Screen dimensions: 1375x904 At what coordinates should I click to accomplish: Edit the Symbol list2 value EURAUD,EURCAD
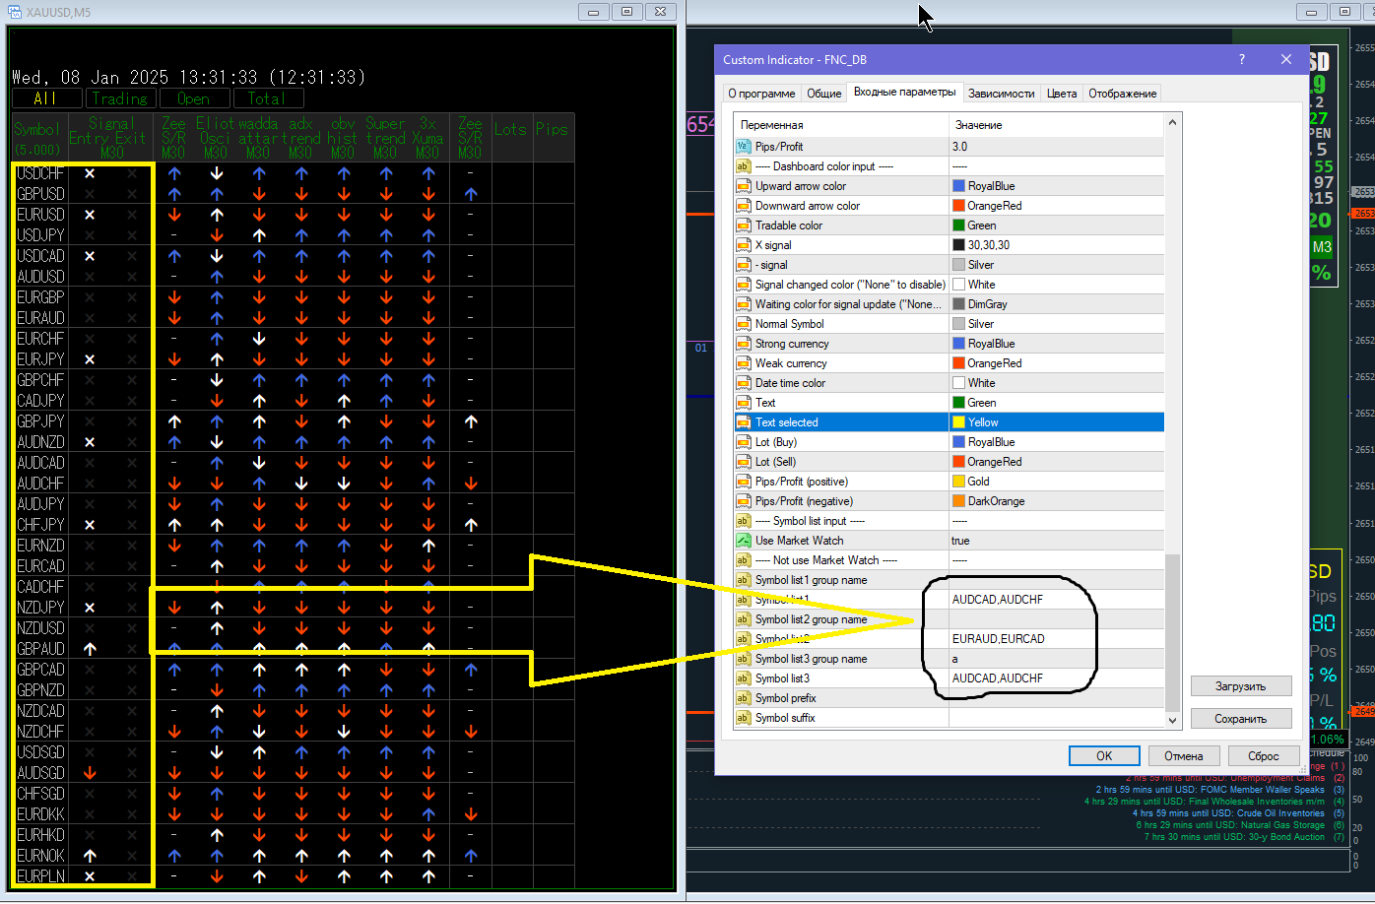coord(1056,639)
